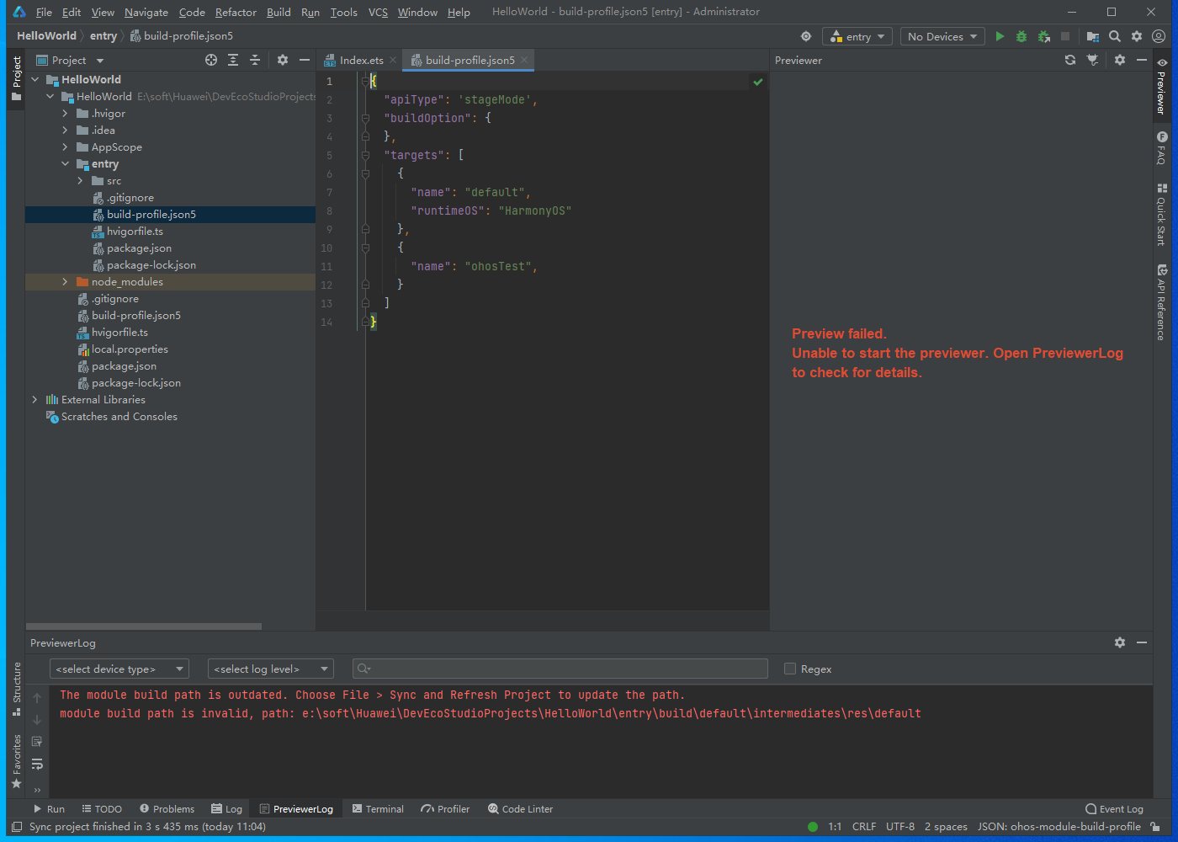Viewport: 1178px width, 842px height.
Task: Collapse all nodes in the Project panel
Action: [255, 60]
